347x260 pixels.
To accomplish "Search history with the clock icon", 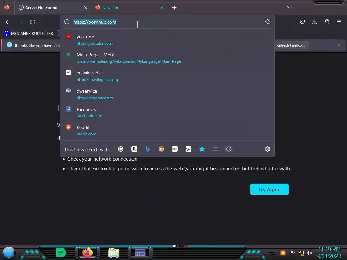I will pyautogui.click(x=229, y=149).
